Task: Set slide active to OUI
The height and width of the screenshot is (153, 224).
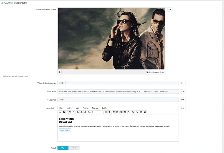Action: coord(63,148)
